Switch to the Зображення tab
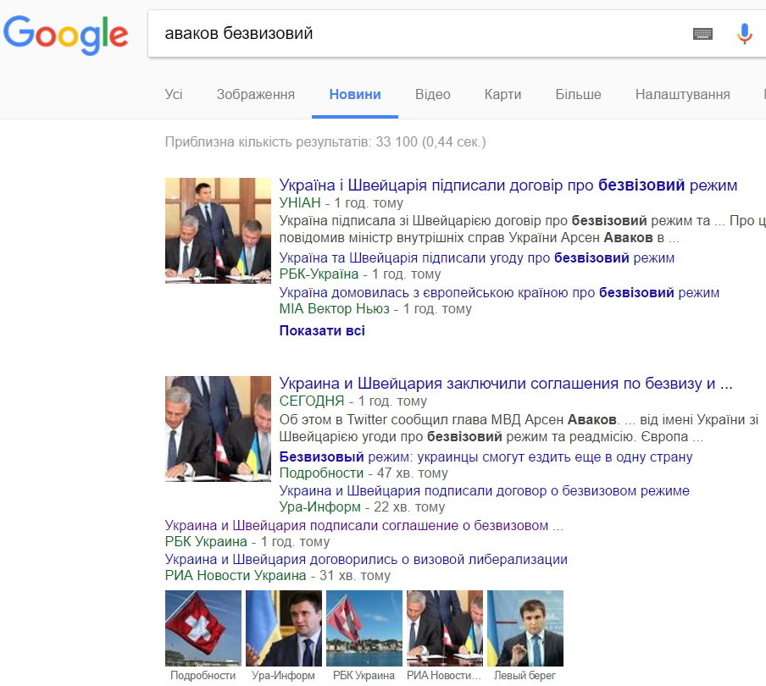Image resolution: width=766 pixels, height=686 pixels. pyautogui.click(x=256, y=94)
